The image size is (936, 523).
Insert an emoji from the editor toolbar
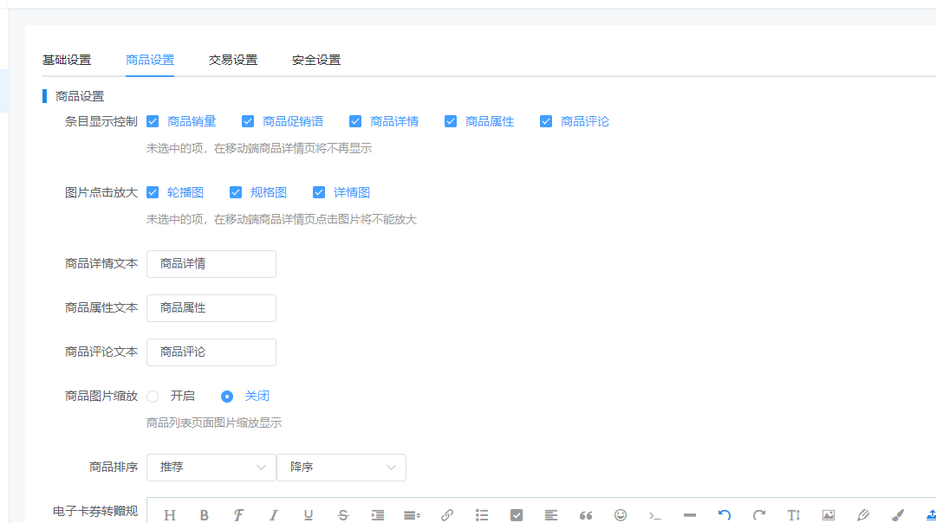tap(621, 513)
